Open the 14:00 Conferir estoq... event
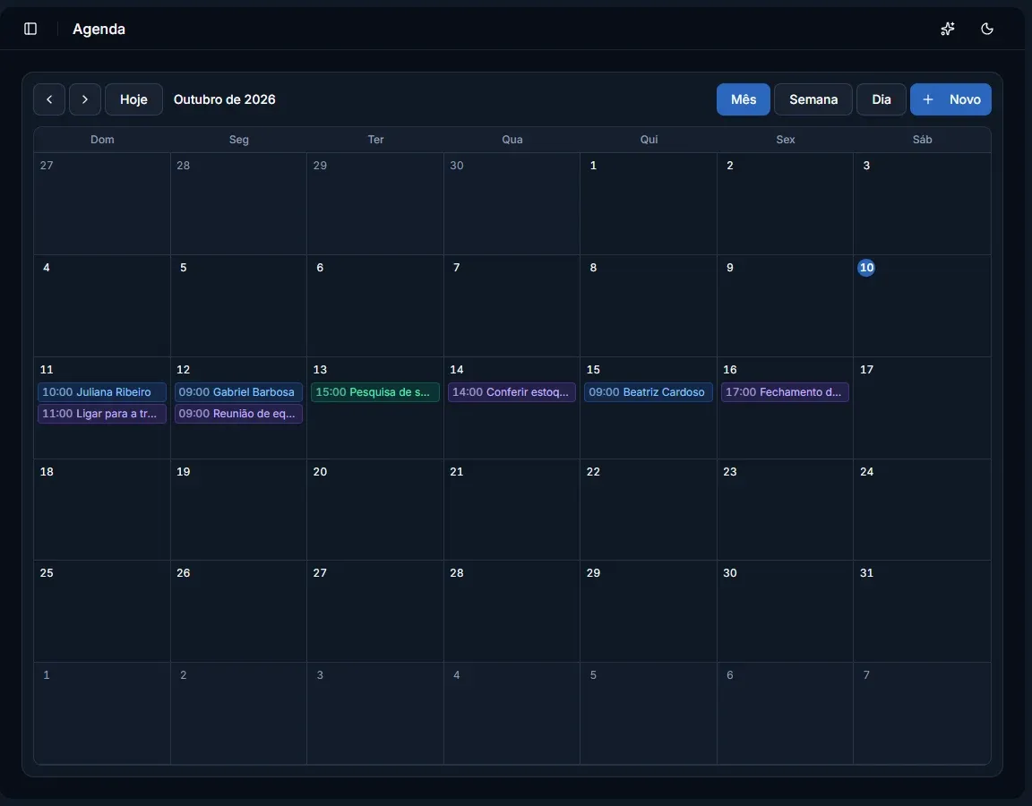This screenshot has height=806, width=1032. coord(512,392)
